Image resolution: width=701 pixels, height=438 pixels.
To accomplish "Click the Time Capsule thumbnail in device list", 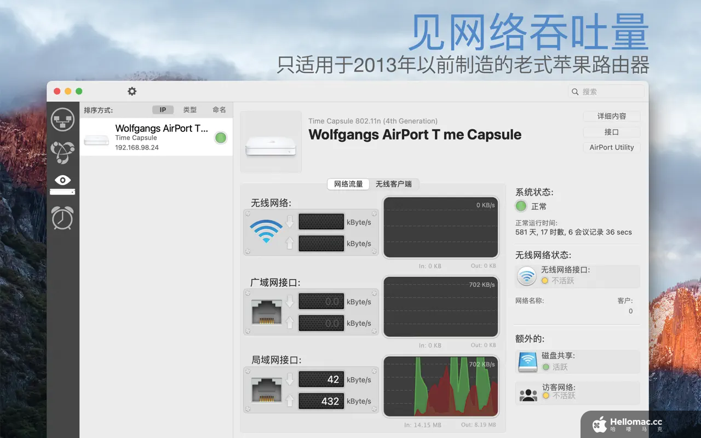I will coord(96,141).
